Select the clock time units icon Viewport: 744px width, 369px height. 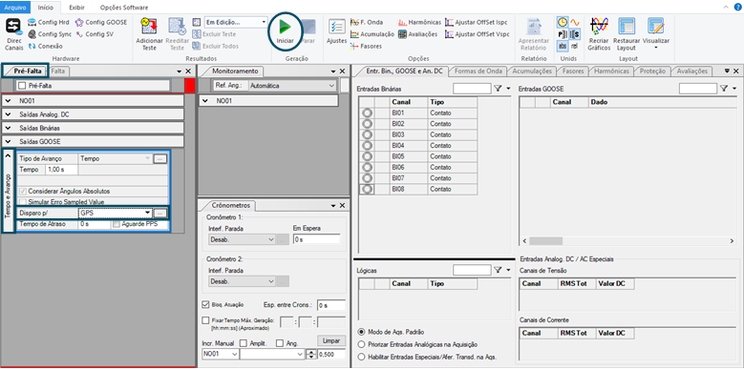(563, 22)
